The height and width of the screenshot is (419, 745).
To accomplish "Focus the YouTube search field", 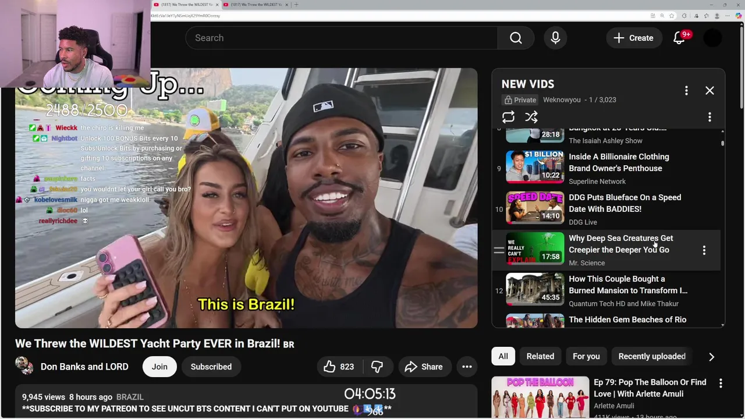I will tap(342, 38).
